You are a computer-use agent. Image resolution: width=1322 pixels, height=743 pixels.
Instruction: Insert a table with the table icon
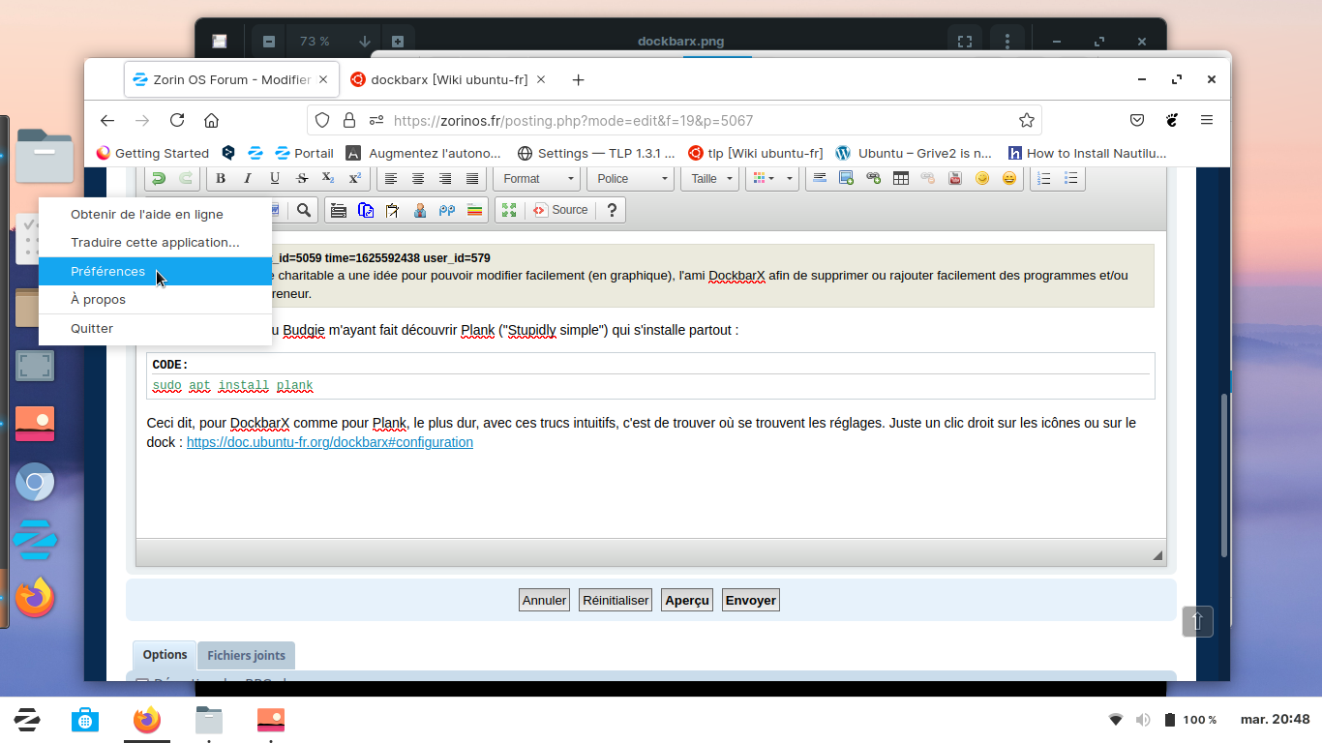click(900, 179)
